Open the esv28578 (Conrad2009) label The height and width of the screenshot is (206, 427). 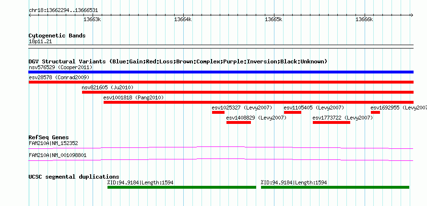tap(59, 77)
